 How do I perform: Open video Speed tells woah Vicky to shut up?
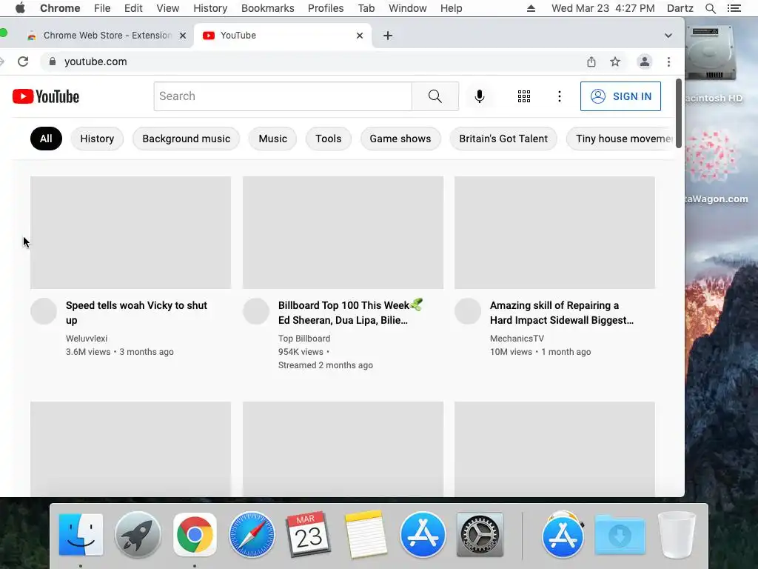136,313
